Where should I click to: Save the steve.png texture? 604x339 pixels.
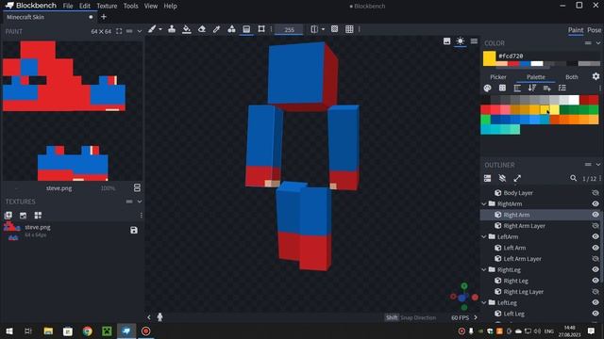tap(134, 230)
